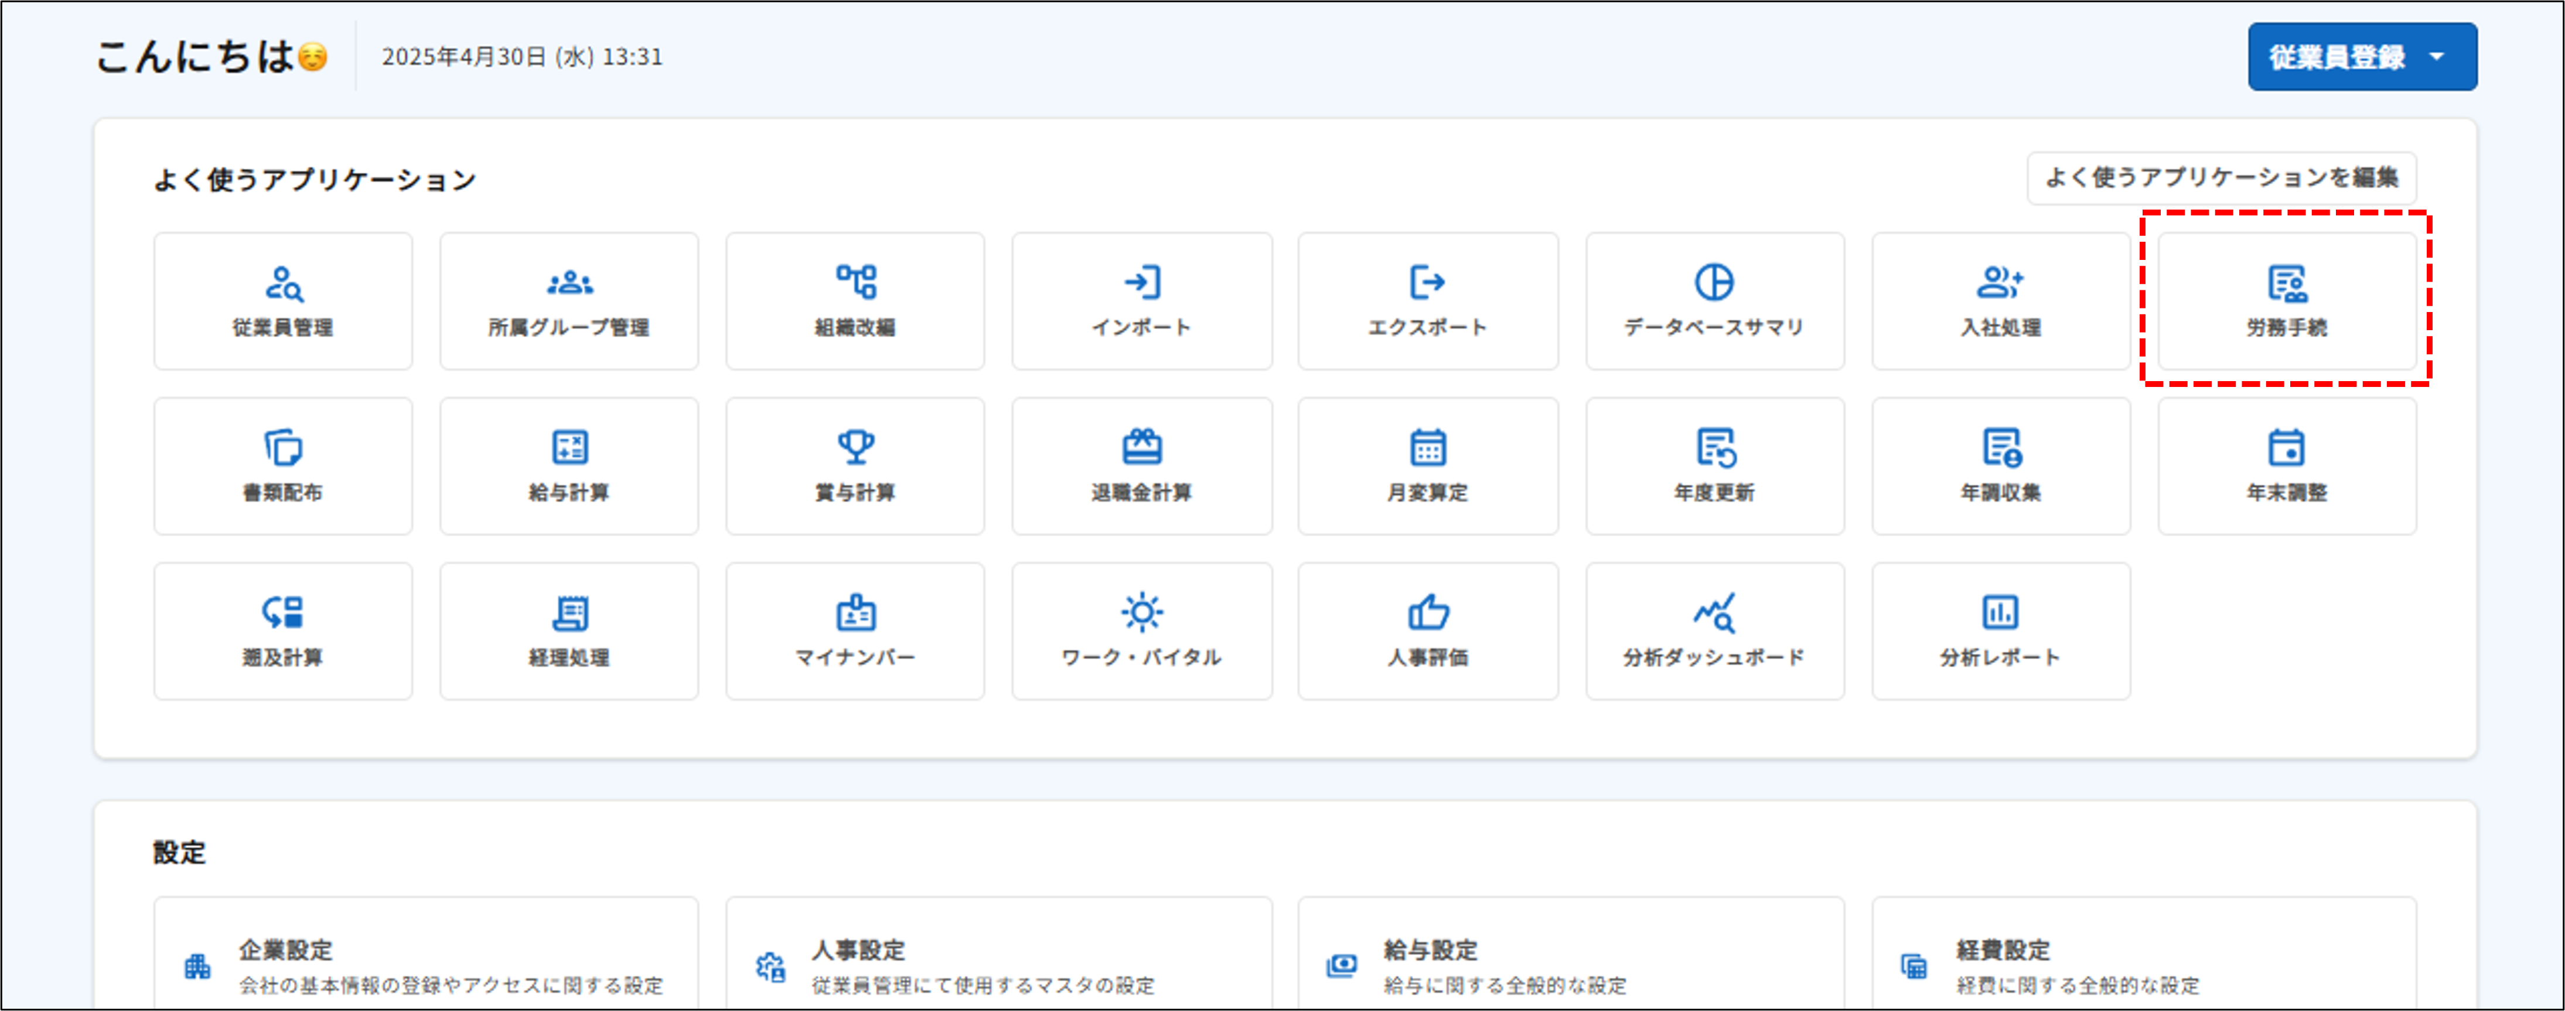Open the 給与計算 (payroll calculation) icon
This screenshot has width=2565, height=1011.
point(568,466)
